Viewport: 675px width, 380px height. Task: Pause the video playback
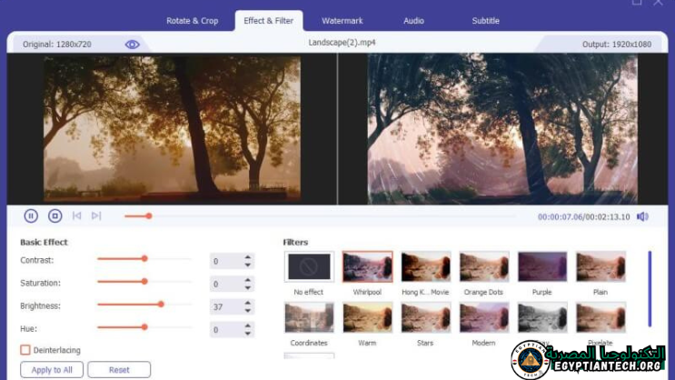coord(31,215)
